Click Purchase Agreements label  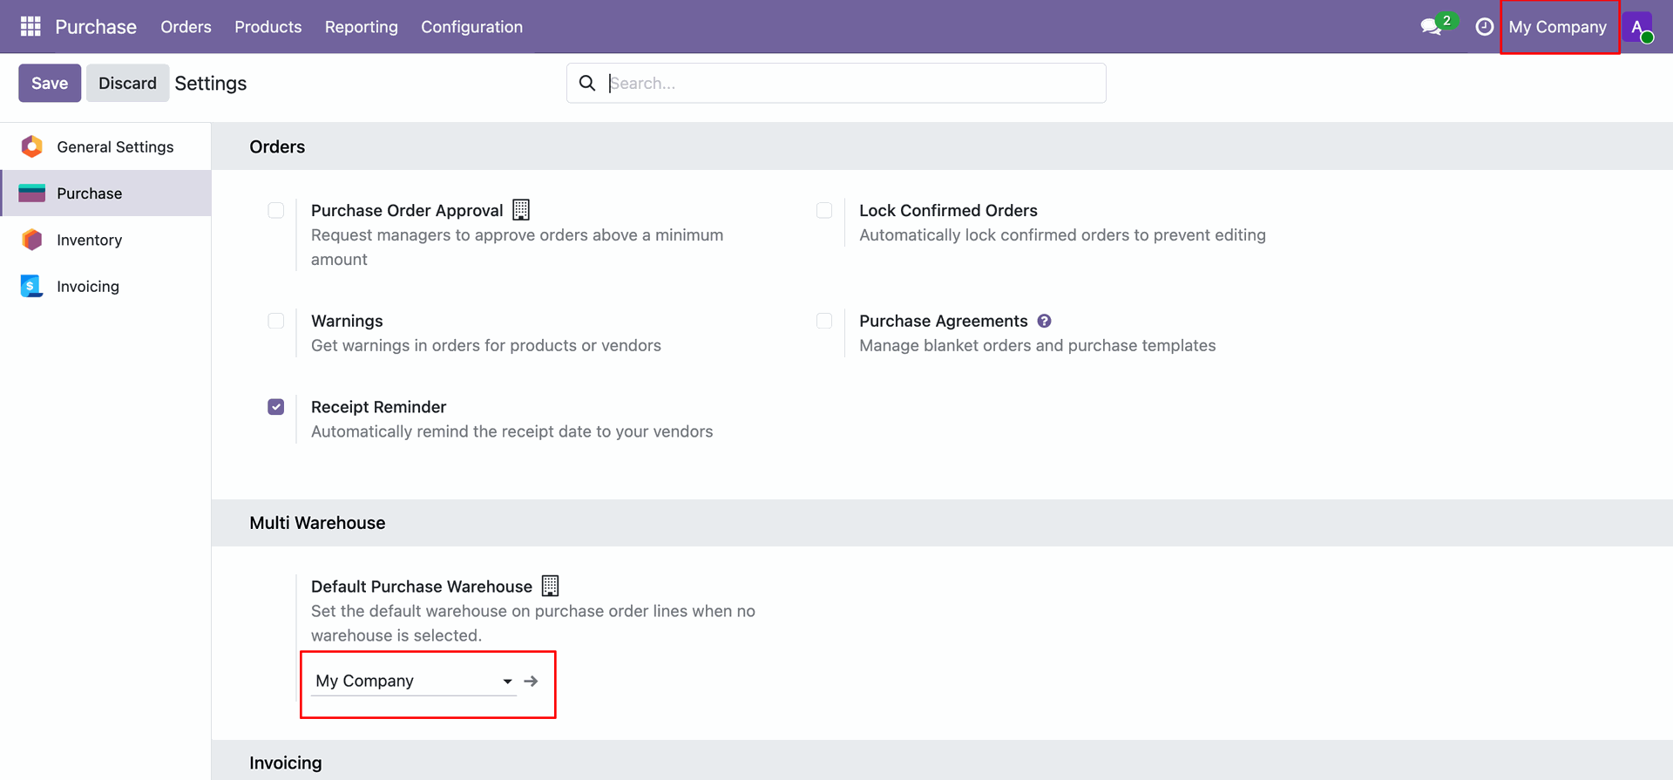click(944, 321)
